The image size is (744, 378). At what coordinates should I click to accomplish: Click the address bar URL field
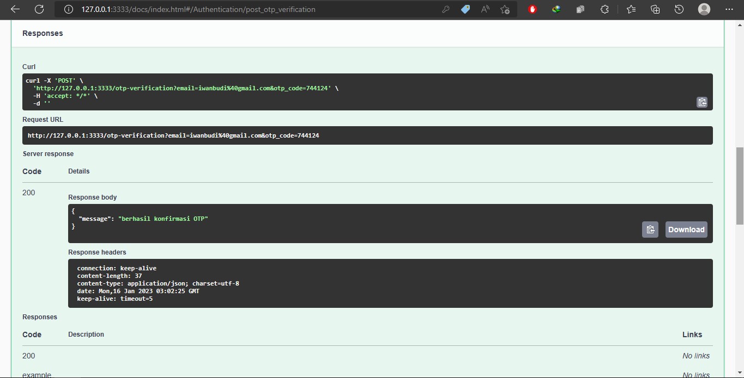[x=245, y=9]
